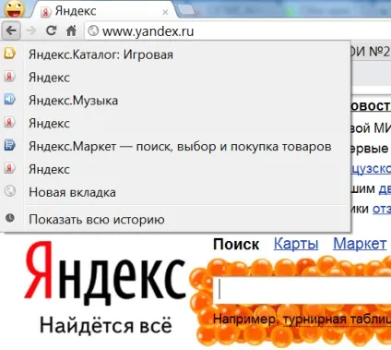This screenshot has height=350, width=391.
Task: Click the example query турнирная таблица link
Action: pyautogui.click(x=337, y=319)
